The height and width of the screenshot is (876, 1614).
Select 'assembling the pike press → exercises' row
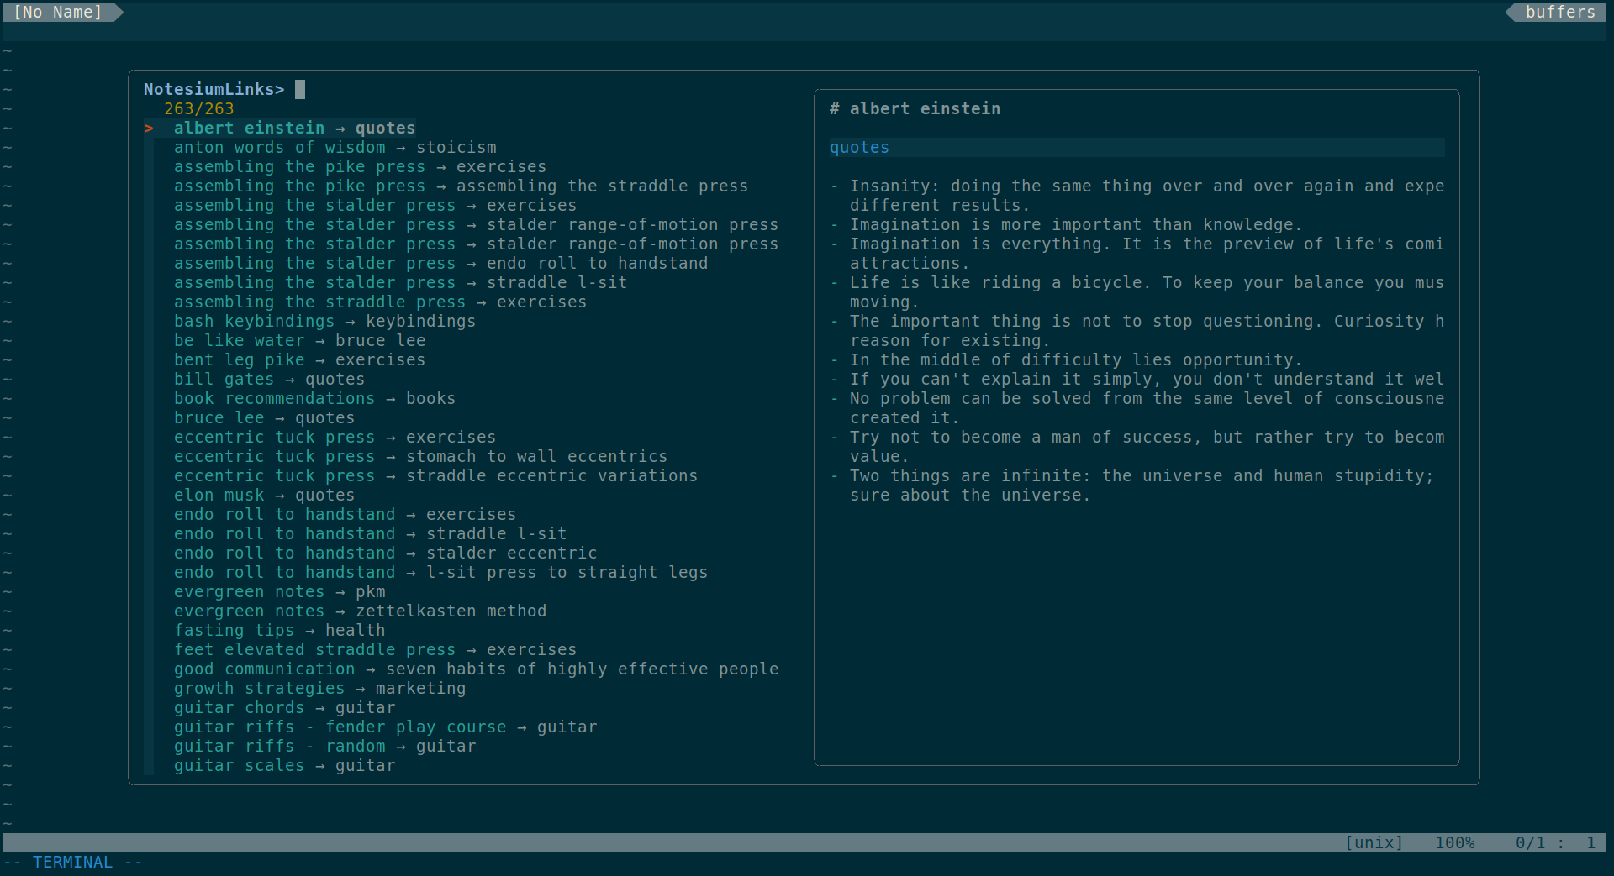coord(360,166)
